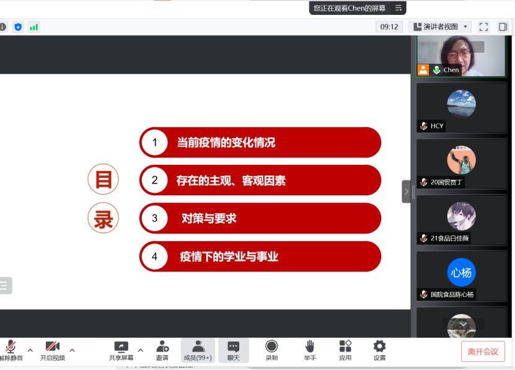Open Apps (应用)

tap(345, 350)
